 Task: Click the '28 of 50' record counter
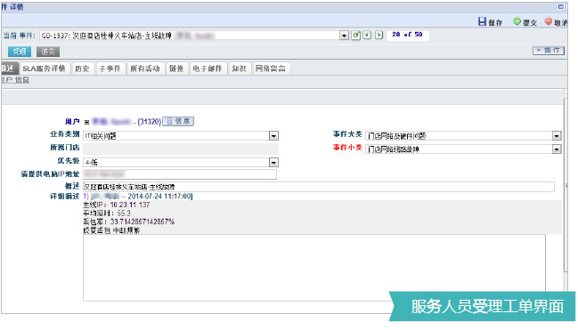click(x=407, y=35)
